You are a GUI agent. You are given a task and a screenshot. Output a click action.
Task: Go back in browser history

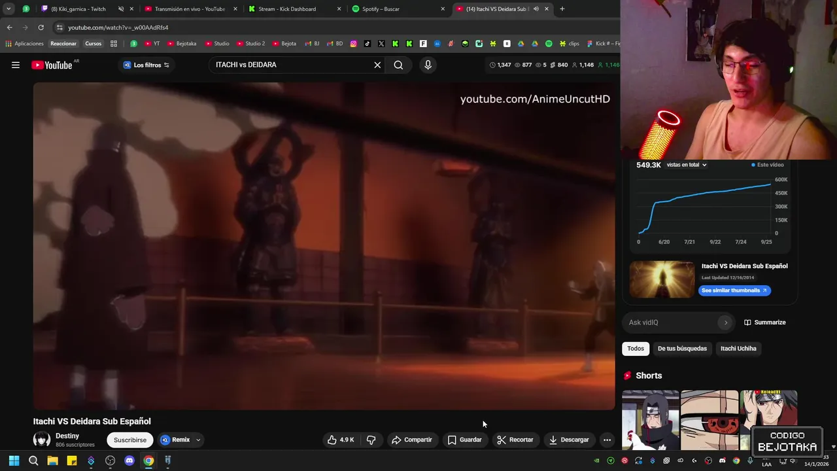(9, 27)
